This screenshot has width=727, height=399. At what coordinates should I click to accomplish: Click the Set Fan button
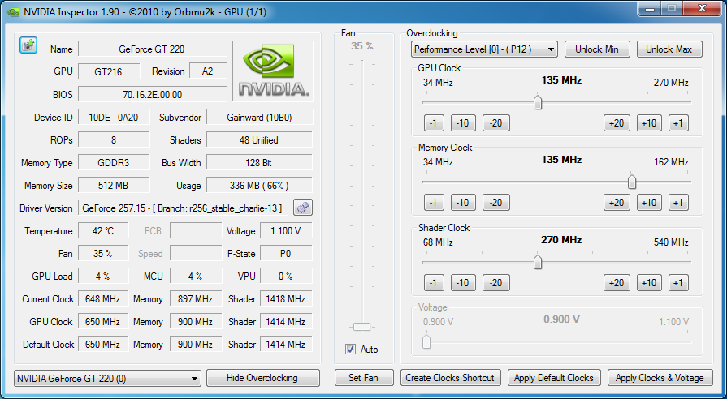(363, 378)
